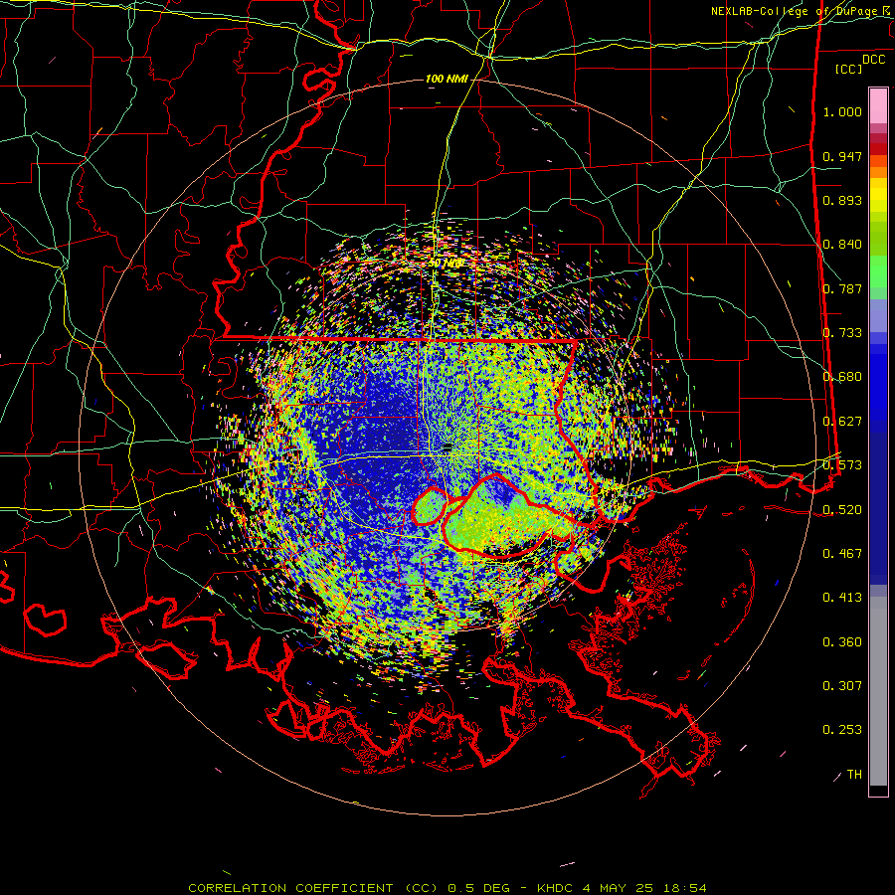
Task: Click the 0.360 legend value
Action: coord(842,642)
